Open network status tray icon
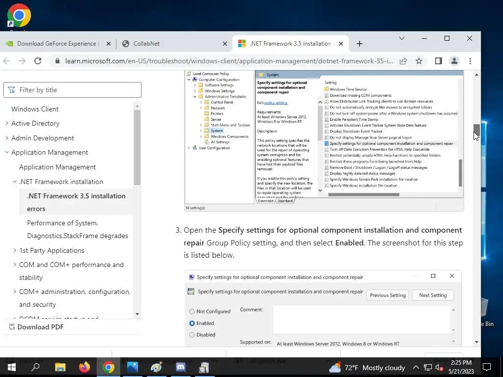 pyautogui.click(x=428, y=367)
